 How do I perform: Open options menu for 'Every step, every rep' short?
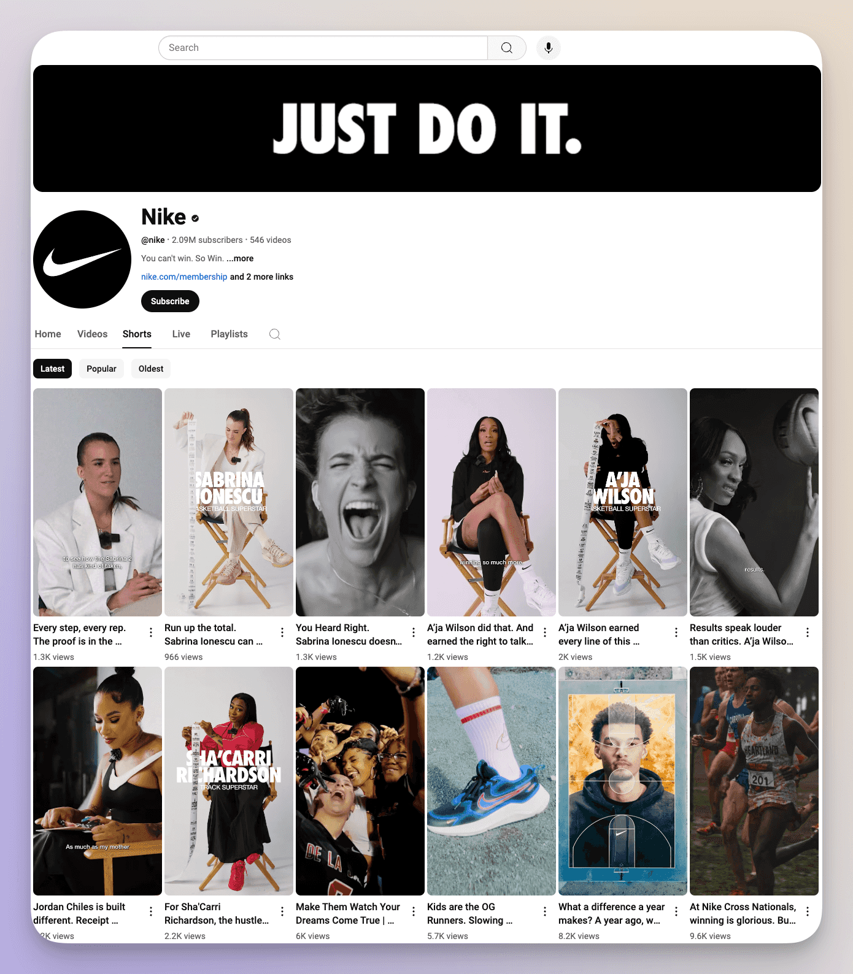coord(151,632)
